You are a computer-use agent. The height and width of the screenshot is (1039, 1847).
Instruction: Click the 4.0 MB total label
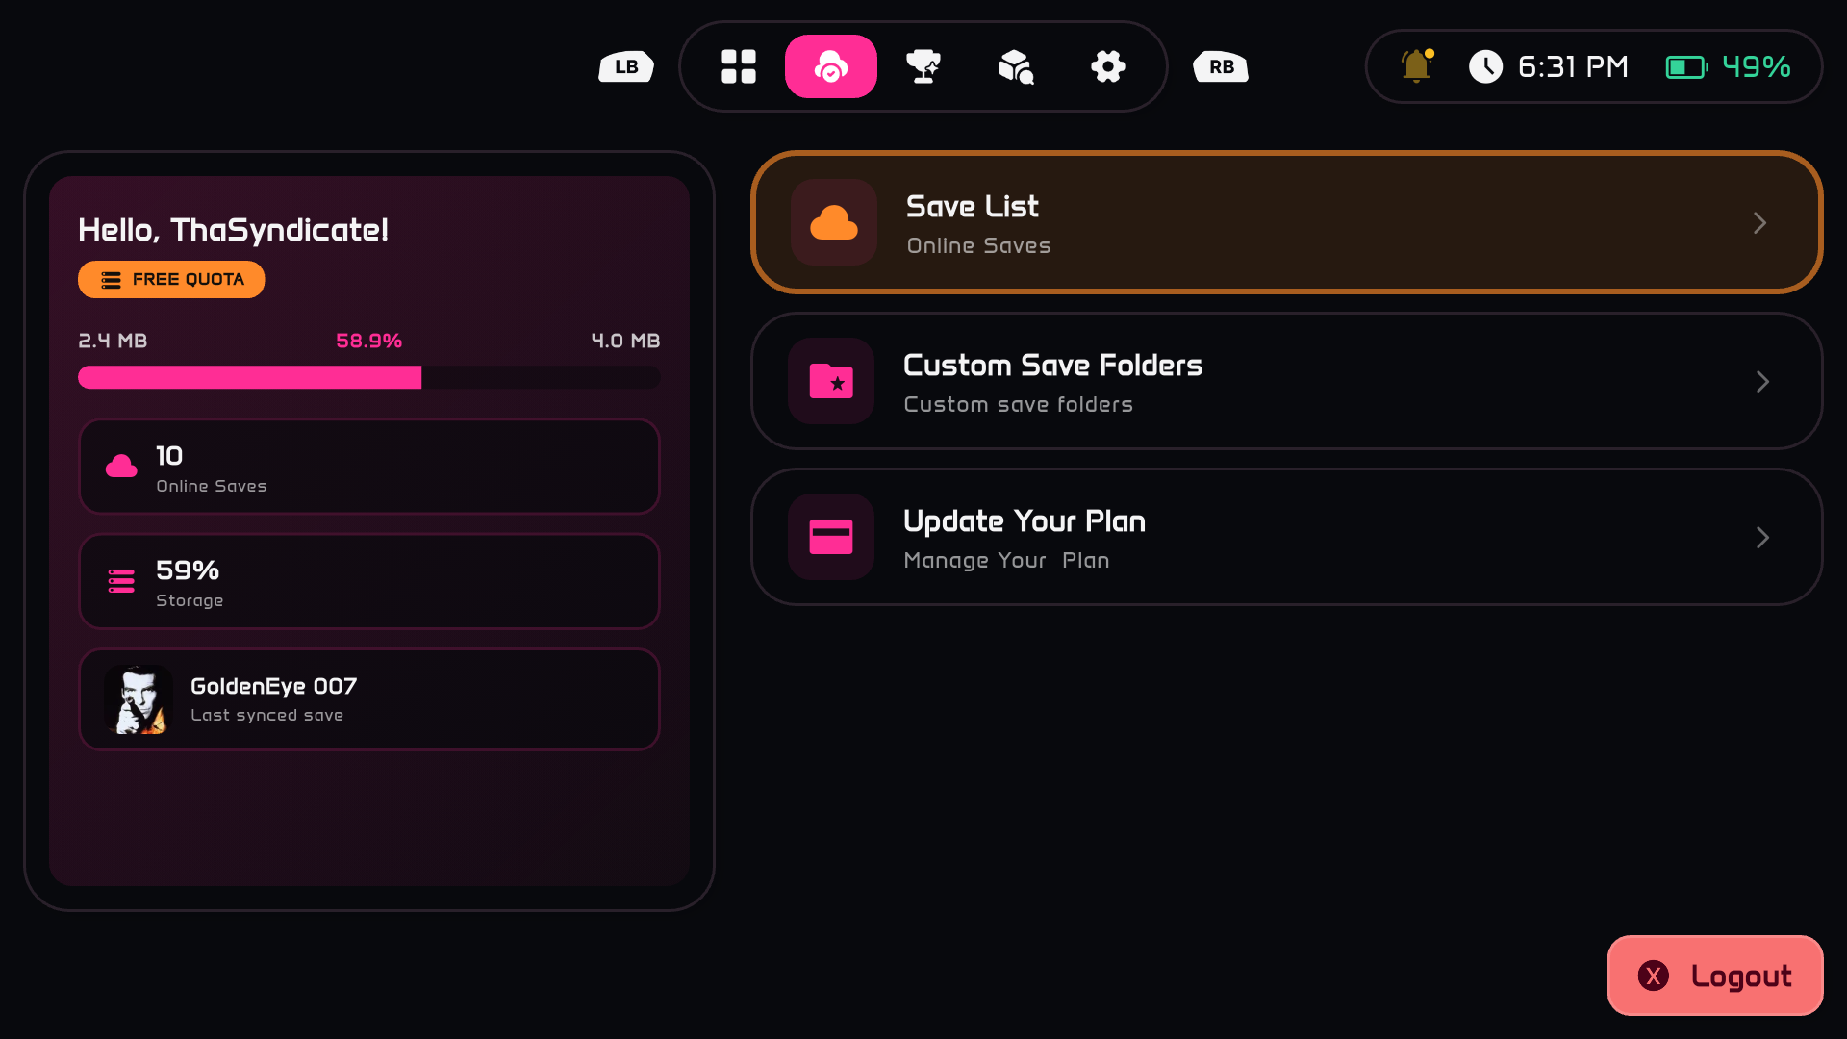pos(625,341)
